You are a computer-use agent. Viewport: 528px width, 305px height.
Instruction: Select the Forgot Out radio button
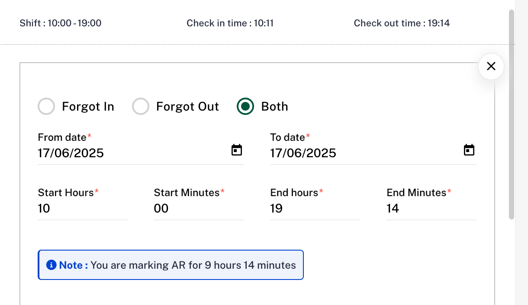coord(141,106)
